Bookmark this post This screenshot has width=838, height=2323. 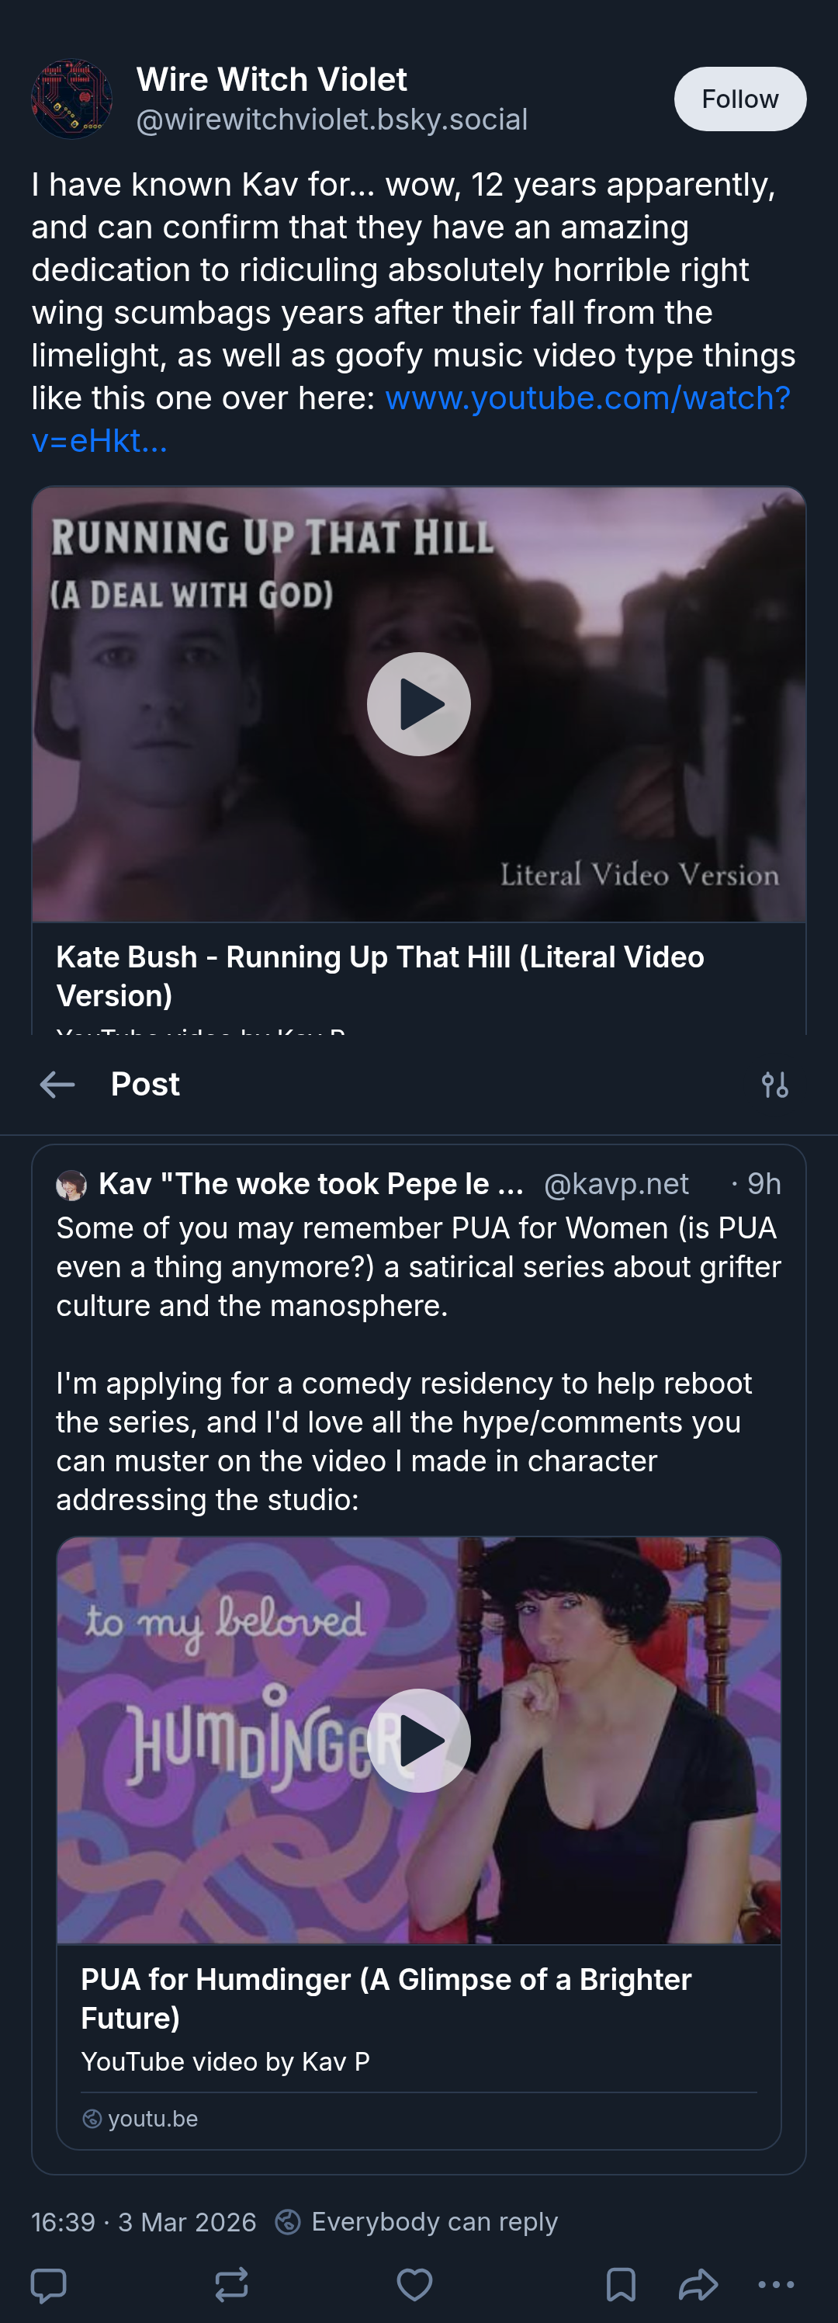pos(621,2285)
